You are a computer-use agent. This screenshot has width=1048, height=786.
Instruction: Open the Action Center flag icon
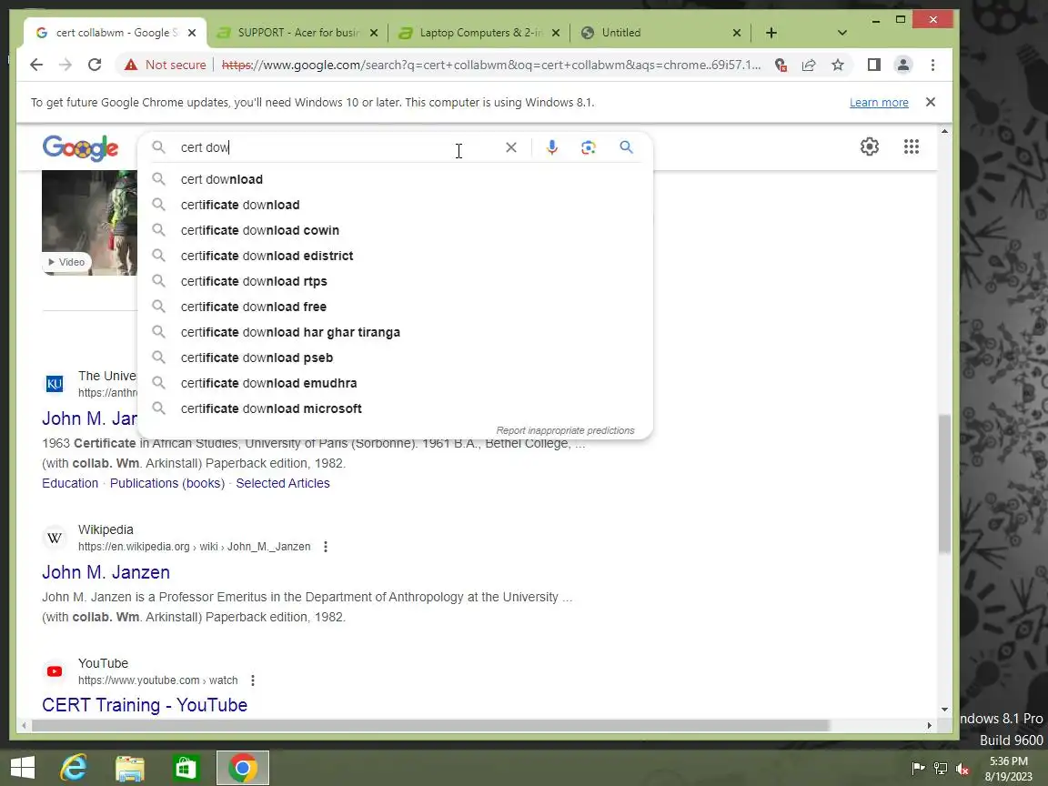pyautogui.click(x=918, y=769)
